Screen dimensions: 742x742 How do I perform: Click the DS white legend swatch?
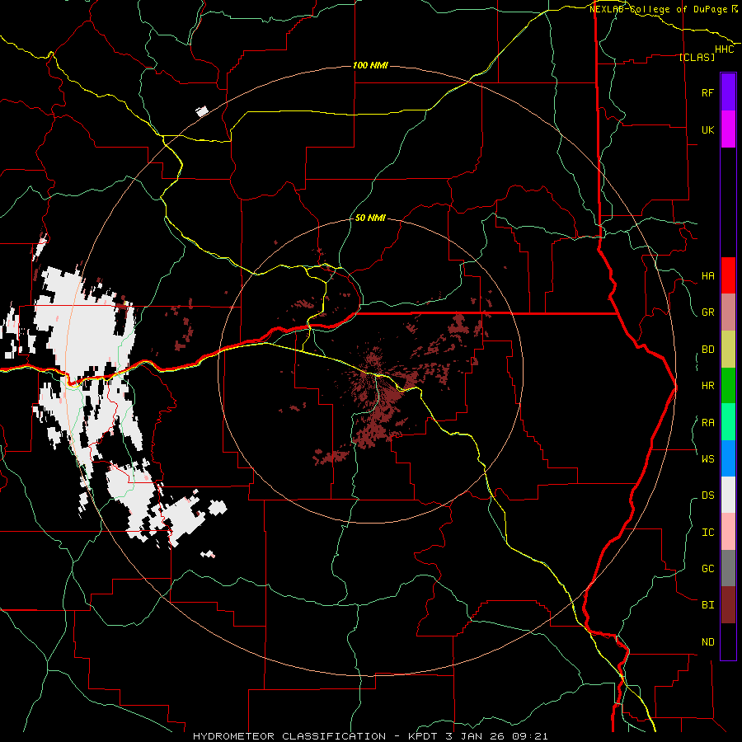(728, 495)
